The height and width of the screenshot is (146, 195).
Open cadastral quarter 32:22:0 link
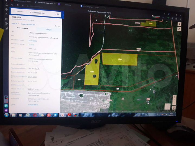(x=31, y=45)
